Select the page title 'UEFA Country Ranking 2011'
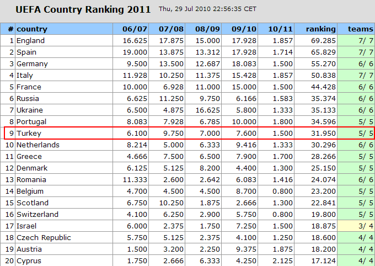Image resolution: width=375 pixels, height=266 pixels. [x=83, y=9]
